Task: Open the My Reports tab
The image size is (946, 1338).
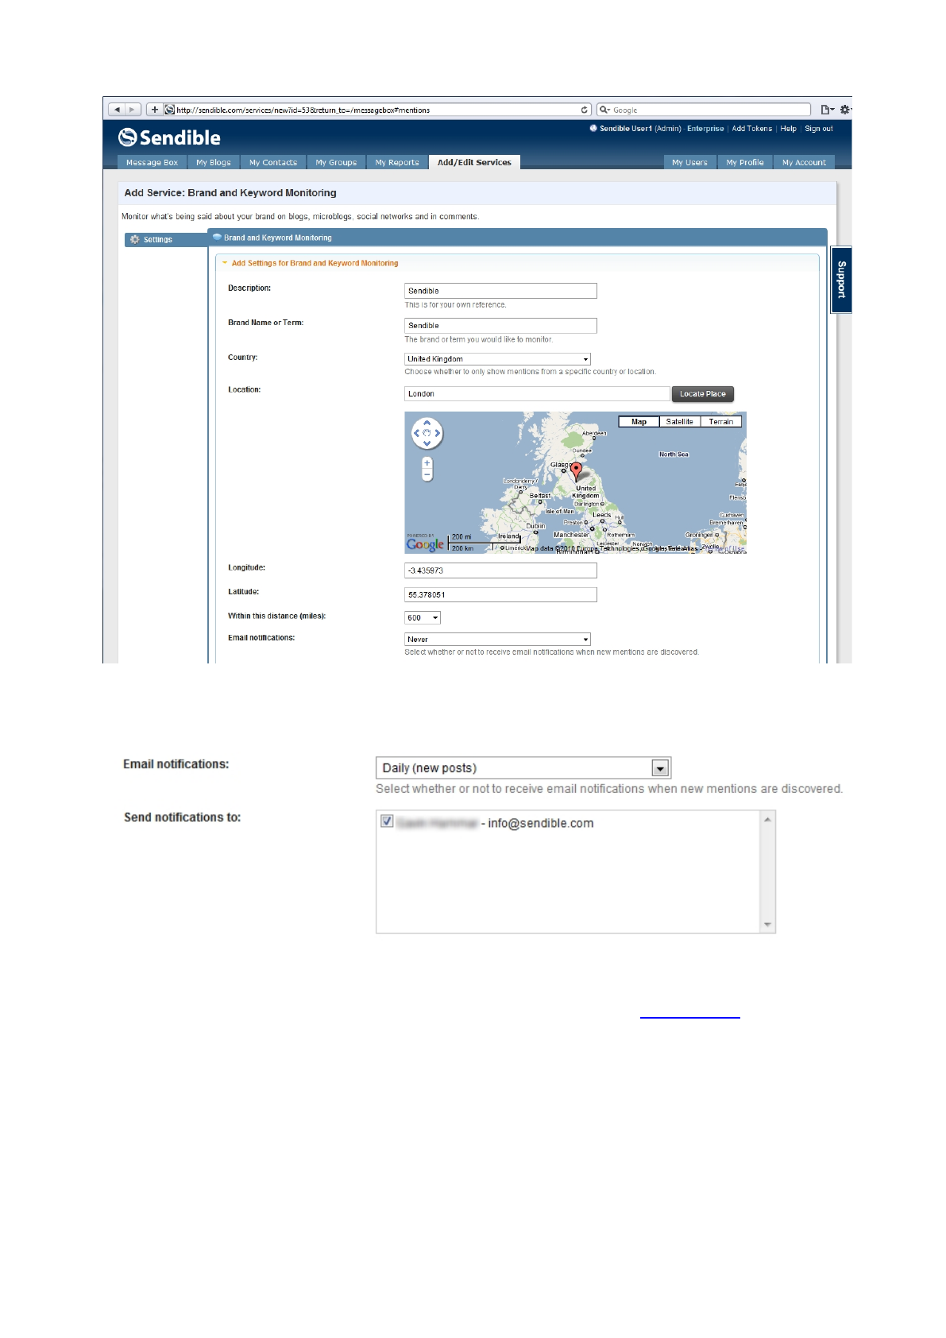Action: tap(397, 162)
